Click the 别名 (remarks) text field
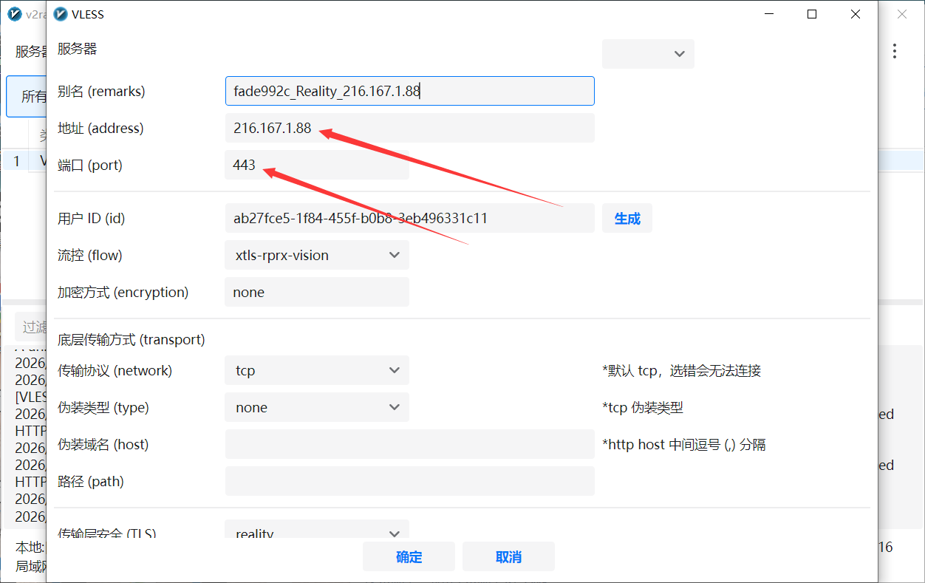This screenshot has width=925, height=583. 409,91
